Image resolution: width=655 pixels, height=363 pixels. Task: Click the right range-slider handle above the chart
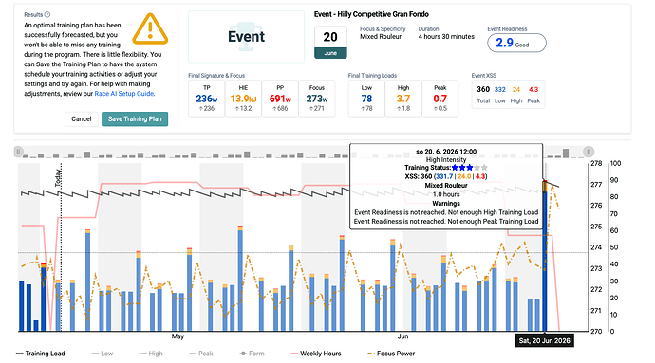589,152
